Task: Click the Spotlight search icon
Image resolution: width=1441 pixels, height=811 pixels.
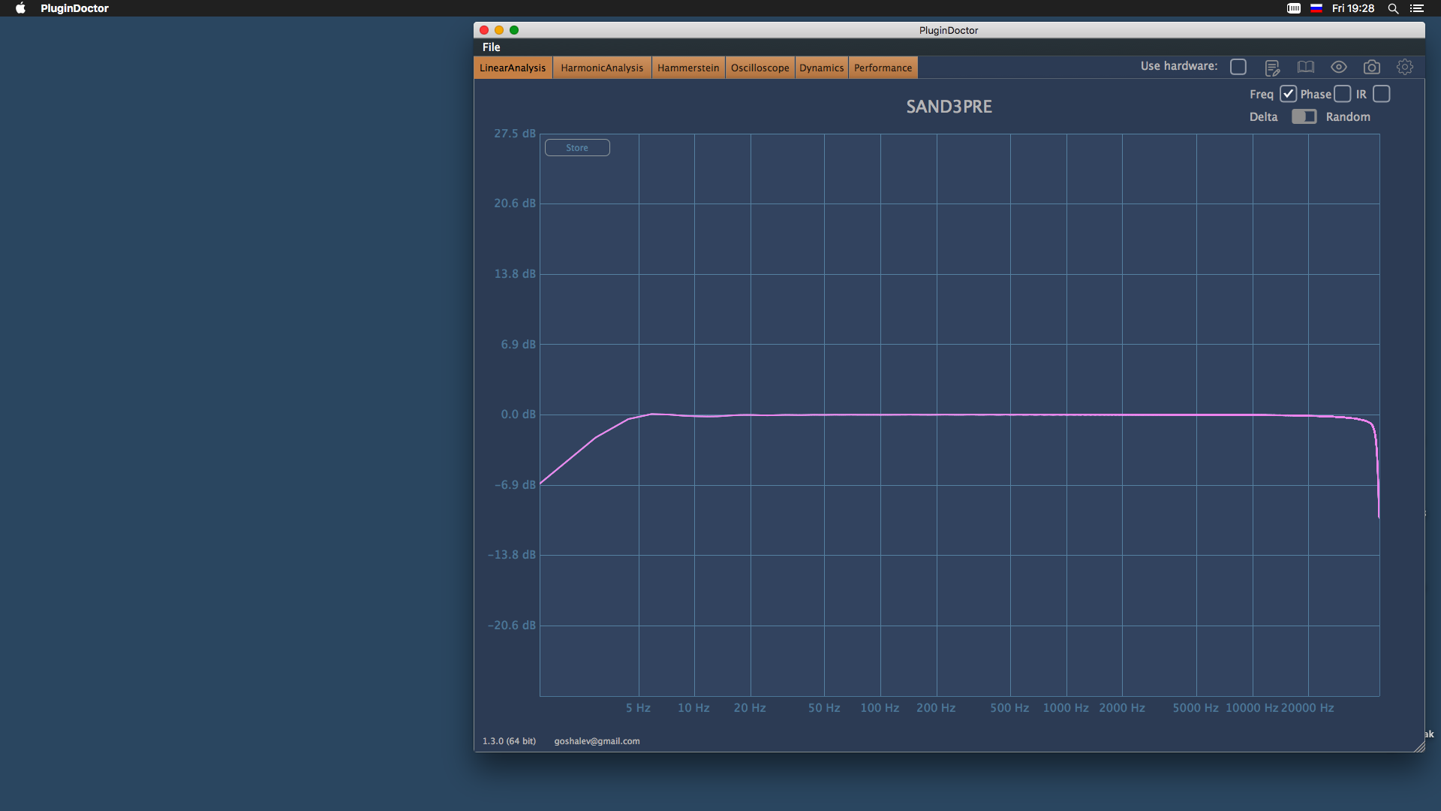Action: pos(1393,8)
